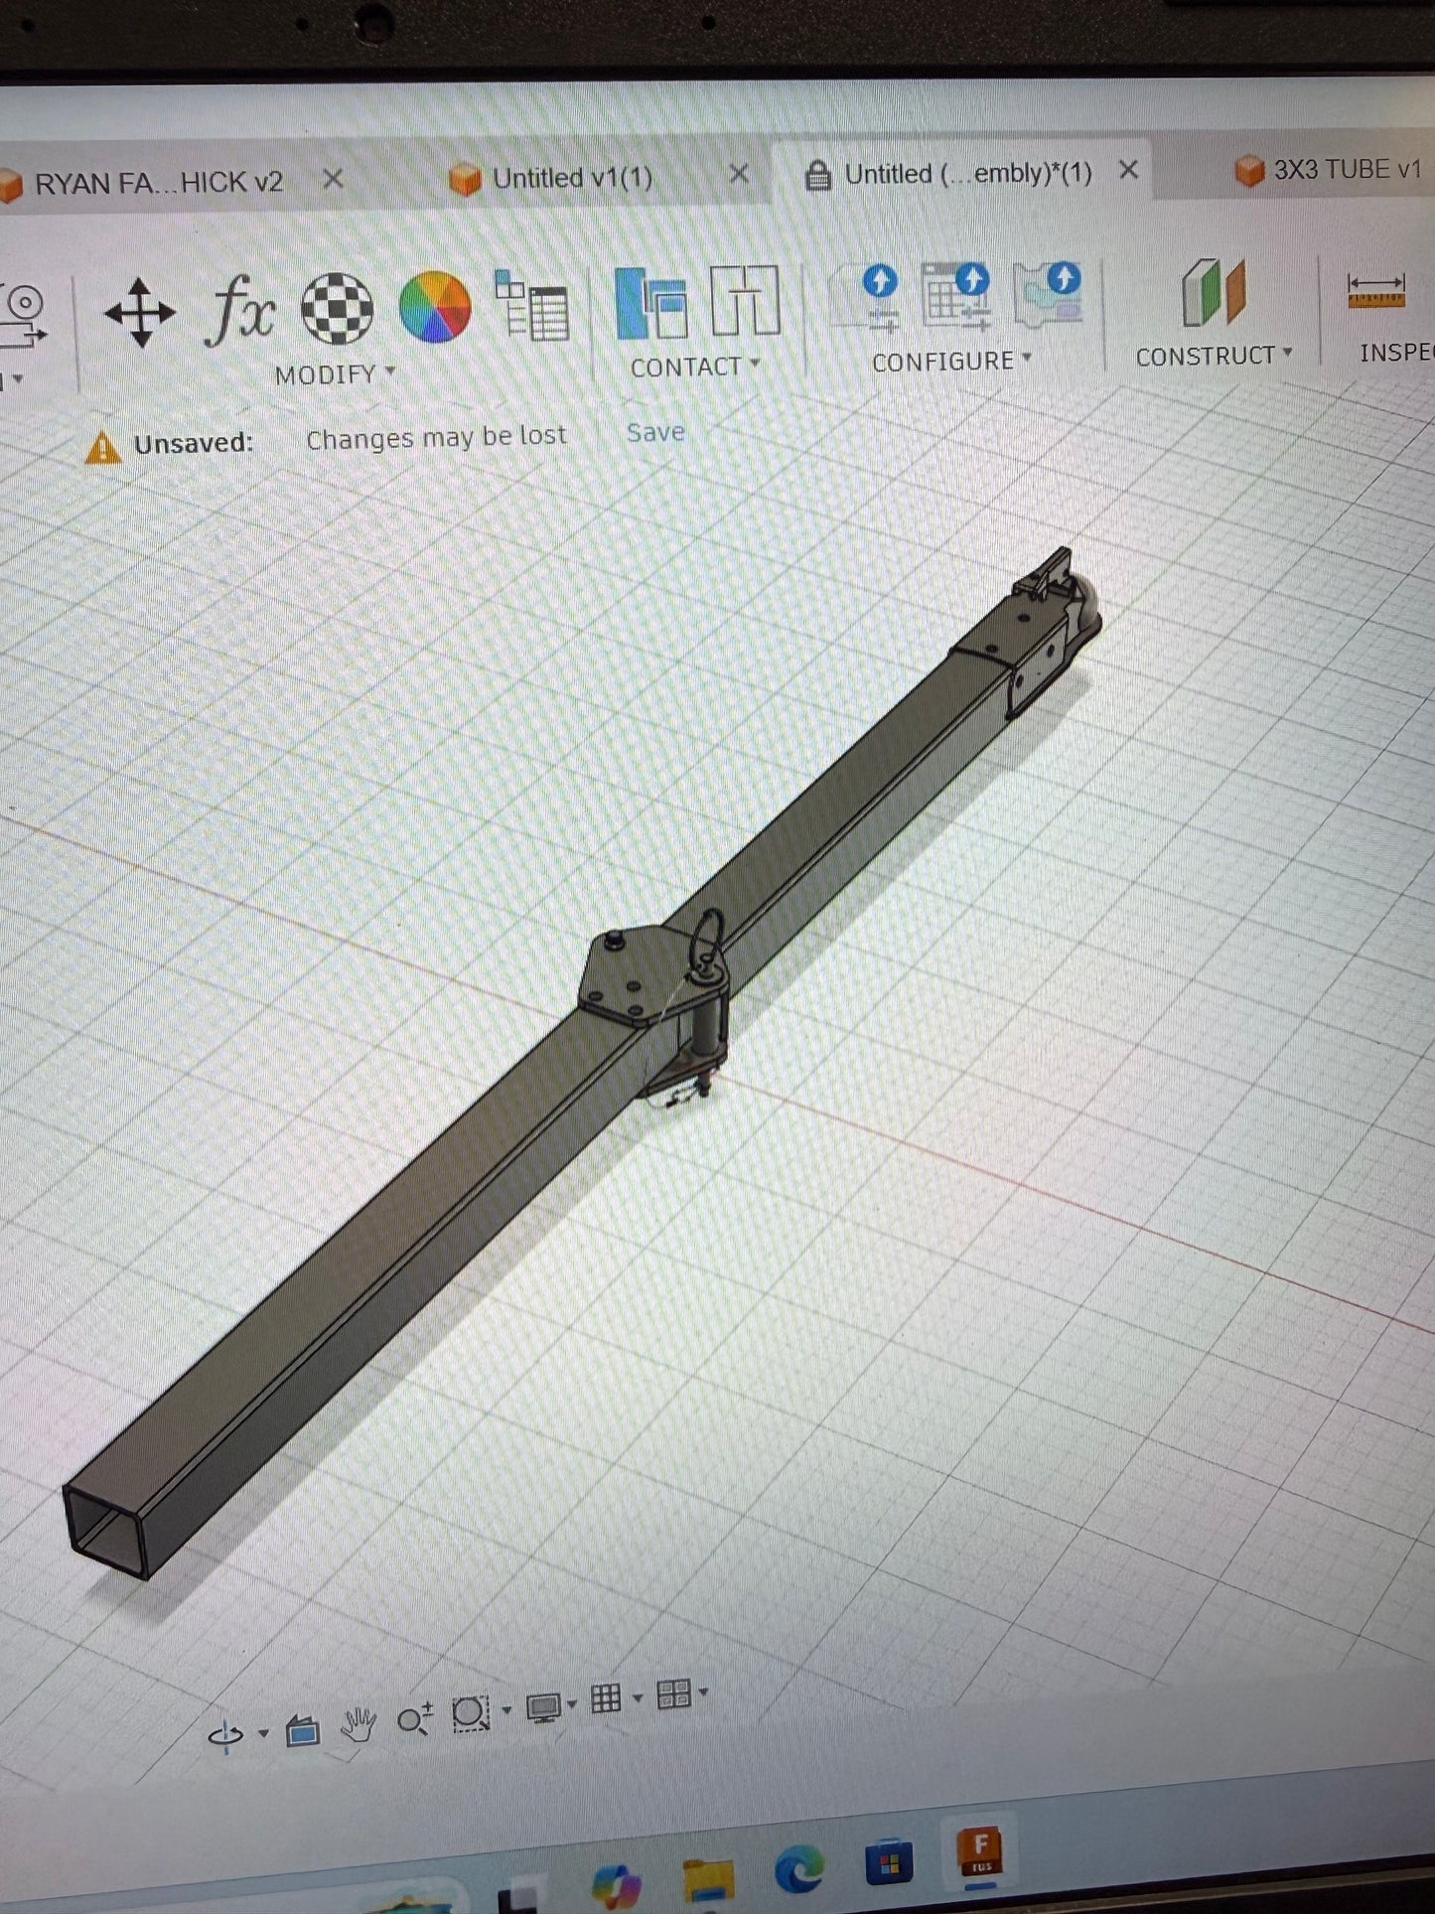This screenshot has width=1435, height=1914.
Task: Open File Explorer from the taskbar
Action: (x=708, y=1879)
